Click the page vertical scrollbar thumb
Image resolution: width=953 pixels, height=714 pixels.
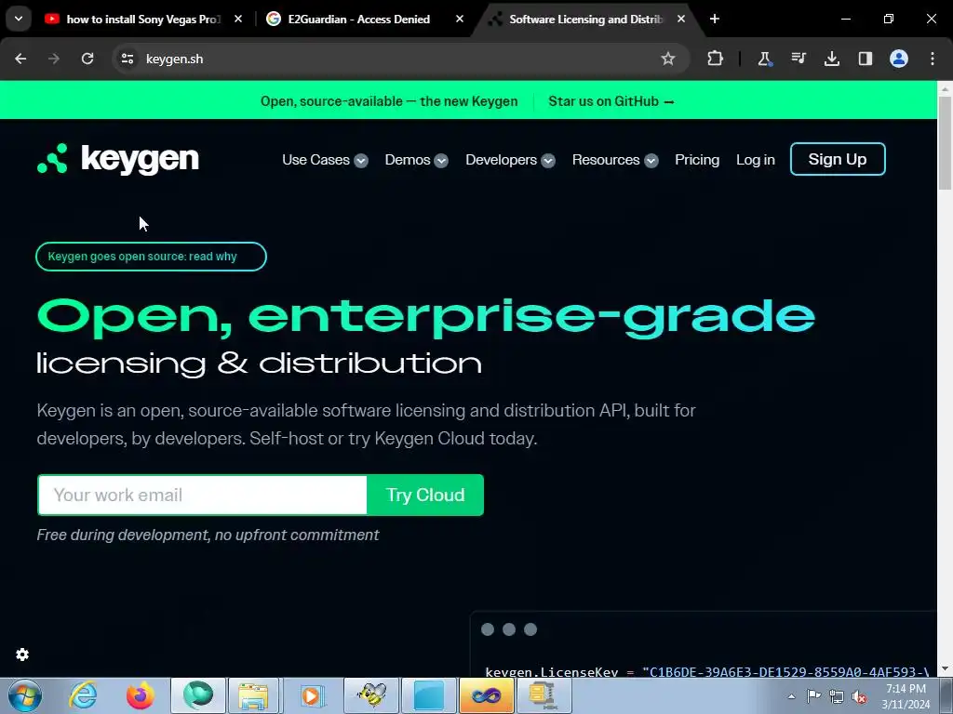tap(946, 143)
